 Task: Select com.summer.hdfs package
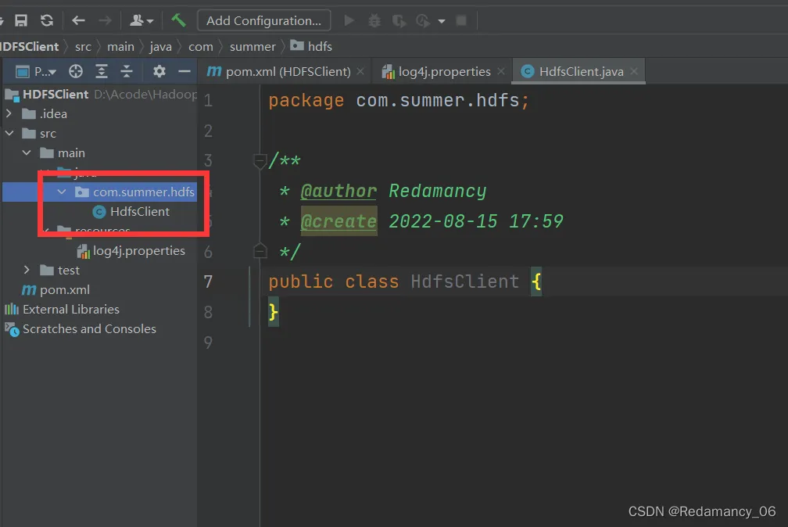(x=143, y=192)
